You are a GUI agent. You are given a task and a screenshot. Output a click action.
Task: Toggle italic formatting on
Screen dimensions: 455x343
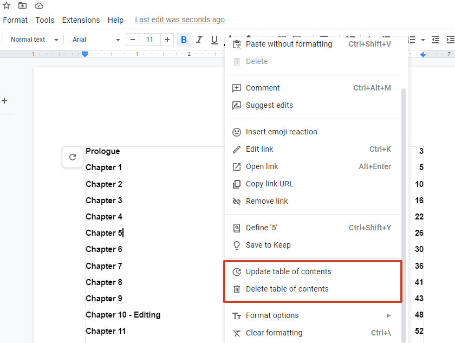point(198,39)
